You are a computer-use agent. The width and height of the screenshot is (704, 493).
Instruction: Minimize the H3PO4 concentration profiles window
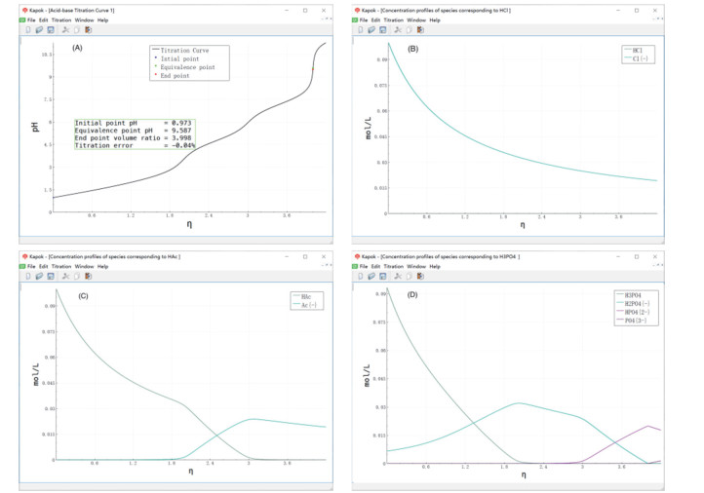pyautogui.click(x=618, y=256)
